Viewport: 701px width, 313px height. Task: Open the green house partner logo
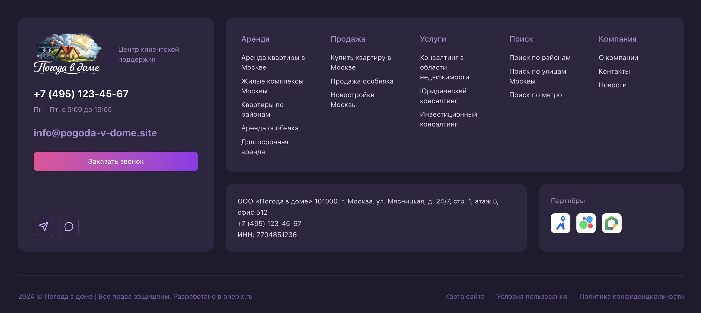point(611,223)
